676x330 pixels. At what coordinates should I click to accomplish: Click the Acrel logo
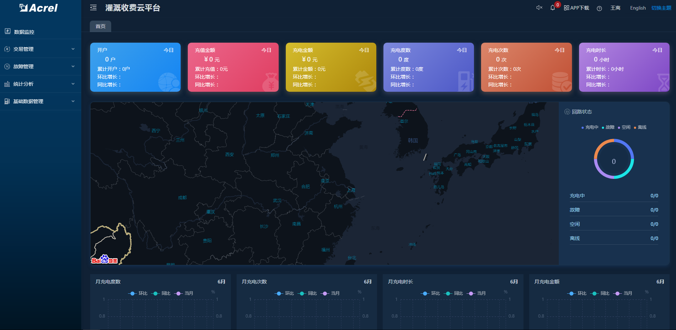click(38, 8)
